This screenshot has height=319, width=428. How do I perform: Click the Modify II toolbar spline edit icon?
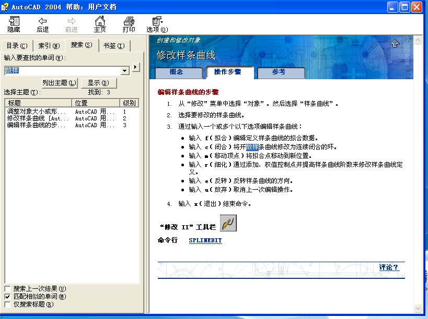click(228, 223)
